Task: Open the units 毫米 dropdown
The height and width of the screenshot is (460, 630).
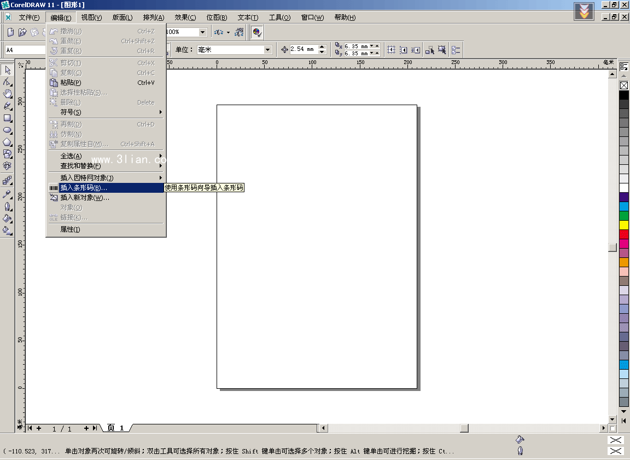Action: pyautogui.click(x=267, y=50)
